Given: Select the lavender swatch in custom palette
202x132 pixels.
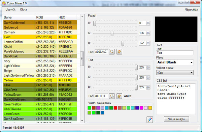Looking at the screenshot, I should point(102,108).
